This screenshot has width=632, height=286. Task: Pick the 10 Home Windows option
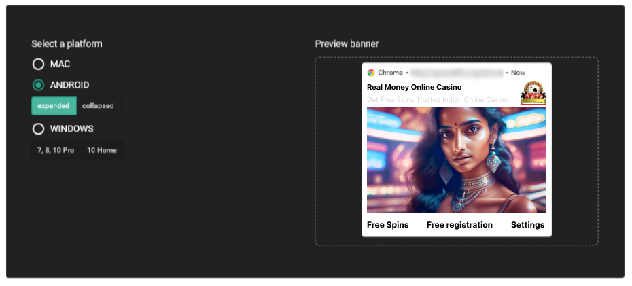click(x=102, y=150)
